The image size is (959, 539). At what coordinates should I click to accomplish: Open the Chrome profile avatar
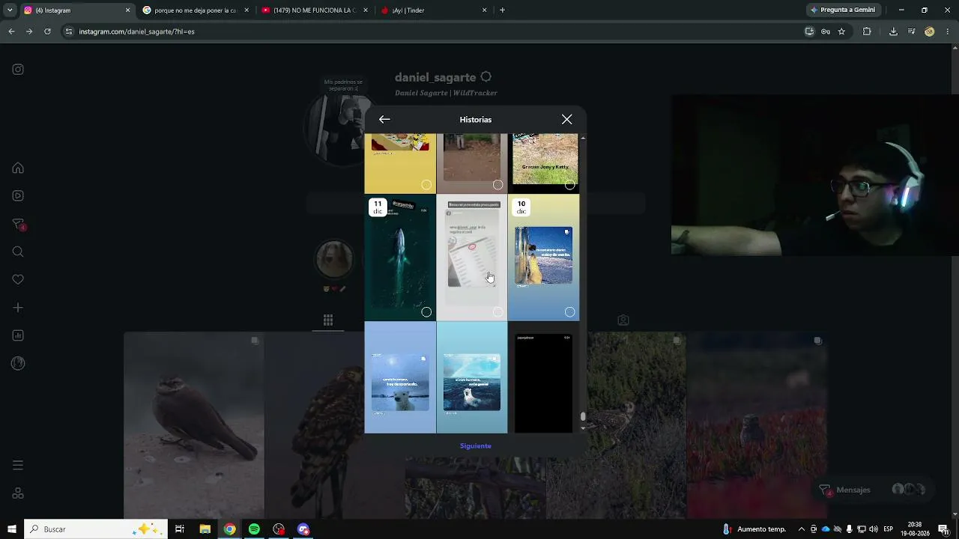pos(930,31)
